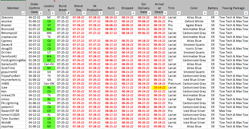Screen dimensions: 249x129
Task: Open the Color column filter dropdown
Action: pos(204,13)
